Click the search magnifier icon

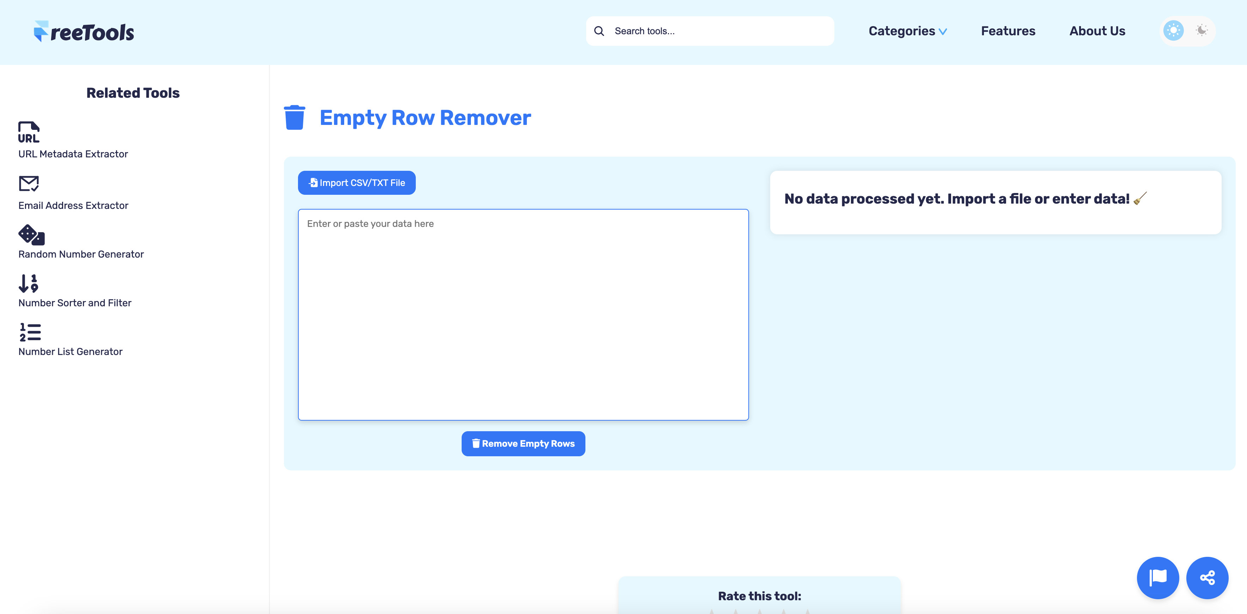599,30
